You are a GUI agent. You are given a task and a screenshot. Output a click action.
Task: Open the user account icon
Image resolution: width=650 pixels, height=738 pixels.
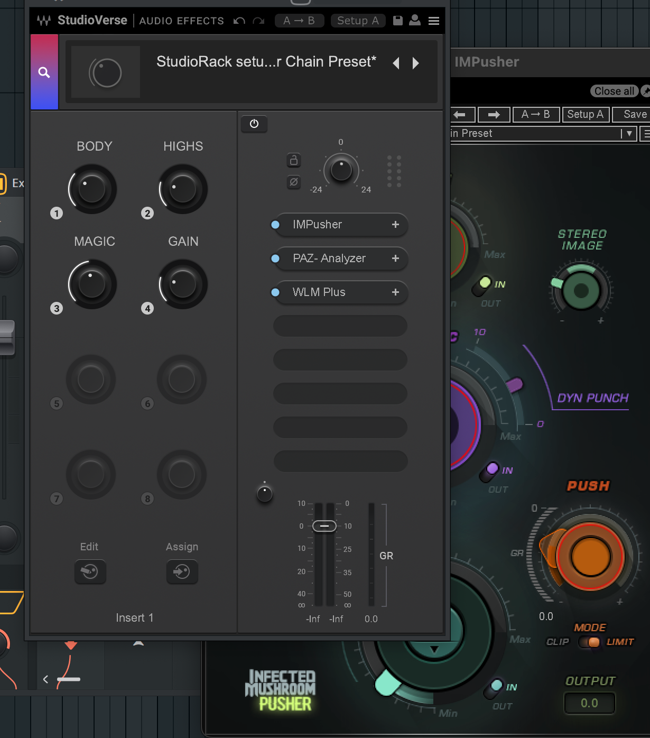pyautogui.click(x=415, y=21)
